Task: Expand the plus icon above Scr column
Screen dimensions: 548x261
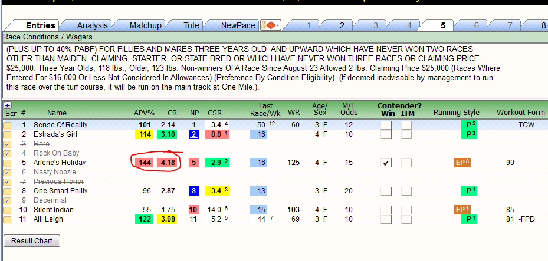Action: point(7,105)
